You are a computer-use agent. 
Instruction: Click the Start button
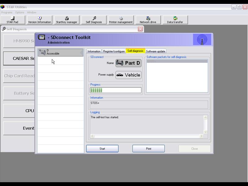pos(102,149)
